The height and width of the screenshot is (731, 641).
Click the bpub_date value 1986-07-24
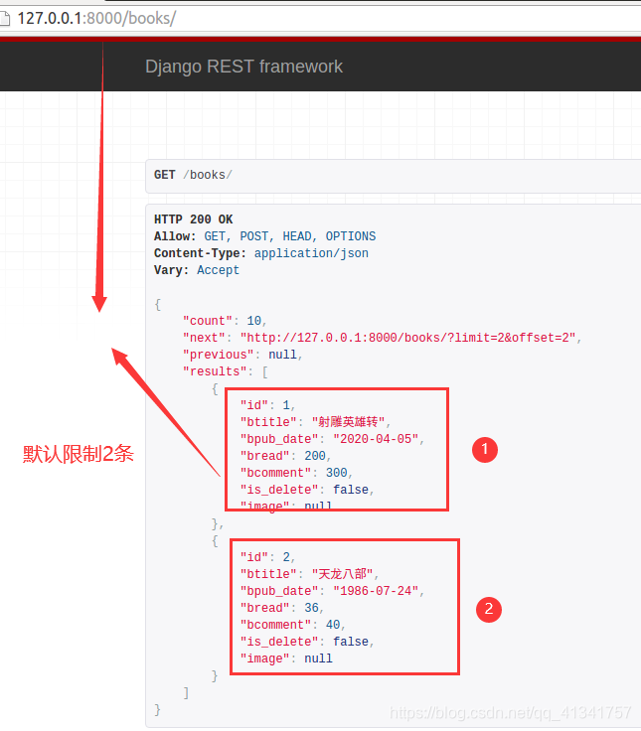coord(376,591)
